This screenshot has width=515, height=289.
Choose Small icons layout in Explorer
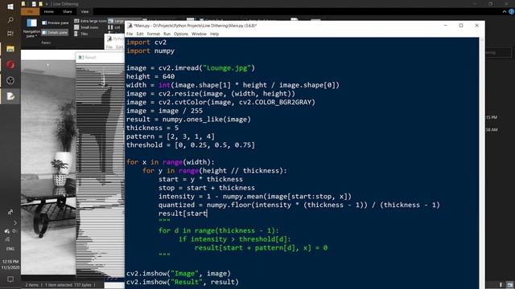coord(86,27)
